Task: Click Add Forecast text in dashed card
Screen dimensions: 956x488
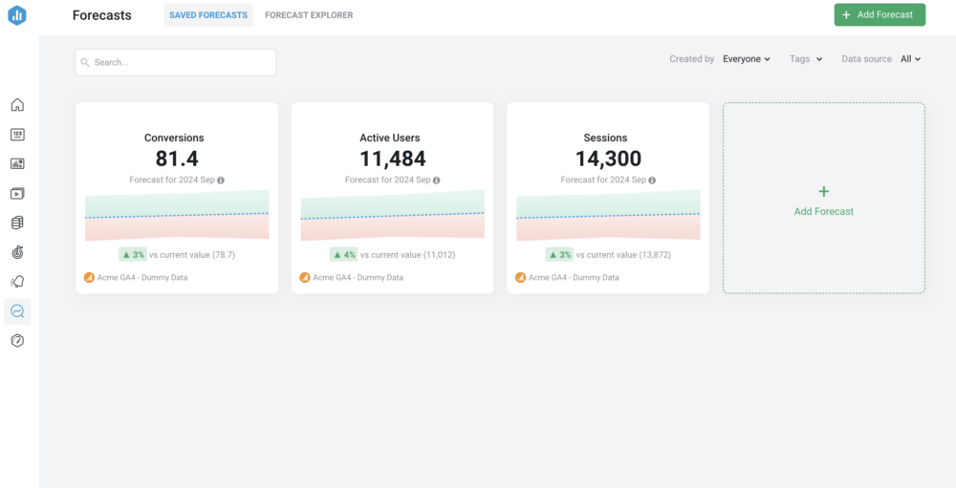Action: pos(824,211)
